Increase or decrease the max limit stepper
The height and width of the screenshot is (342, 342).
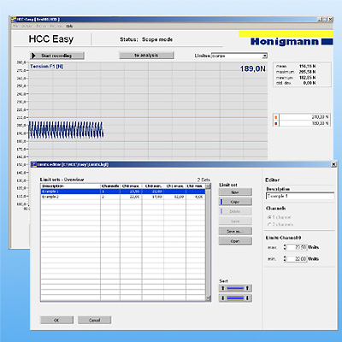click(285, 247)
